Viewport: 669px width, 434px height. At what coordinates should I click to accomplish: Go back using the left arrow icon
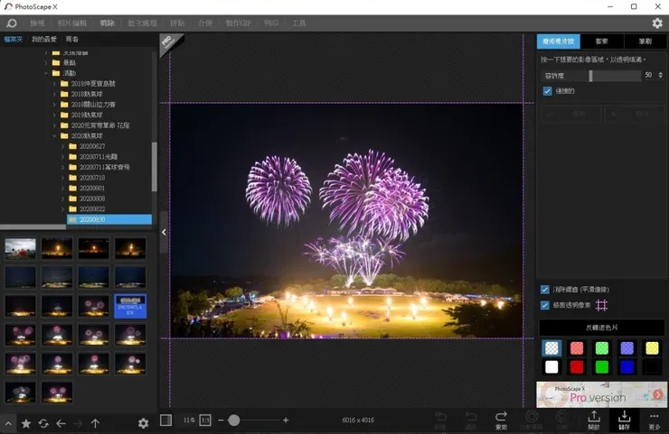61,423
